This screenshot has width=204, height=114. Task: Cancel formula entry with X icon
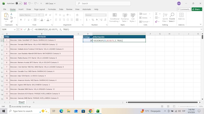click(x=21, y=30)
